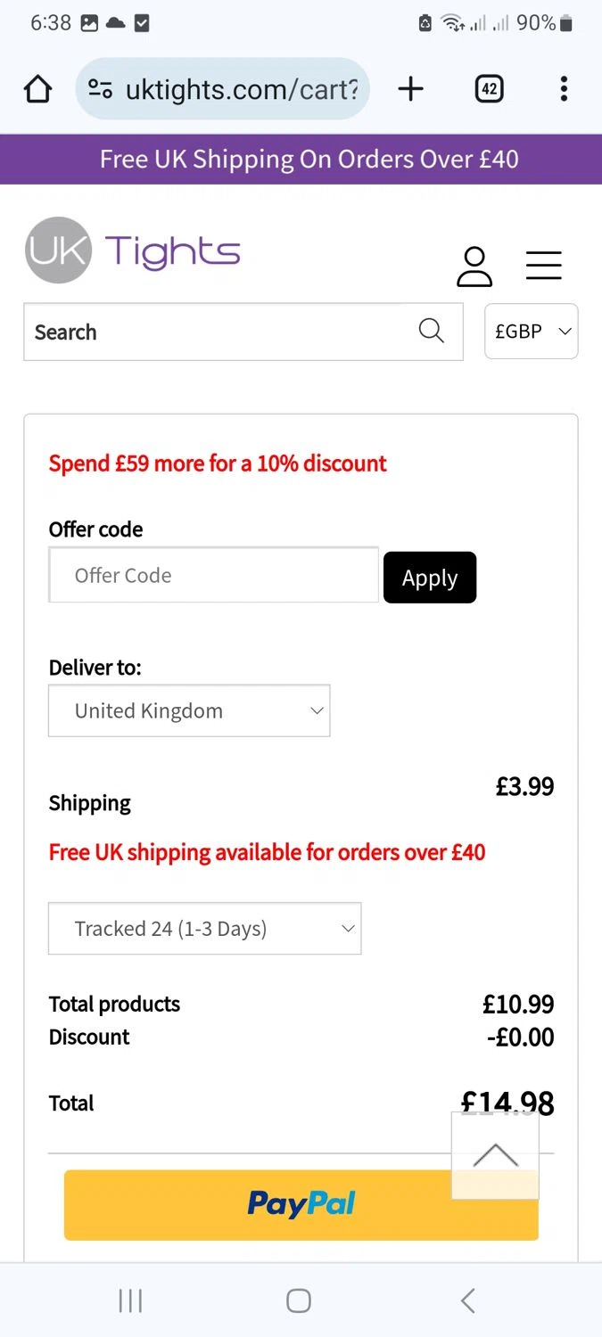
Task: Open the Tracked 24 shipping method dropdown
Action: [x=204, y=929]
